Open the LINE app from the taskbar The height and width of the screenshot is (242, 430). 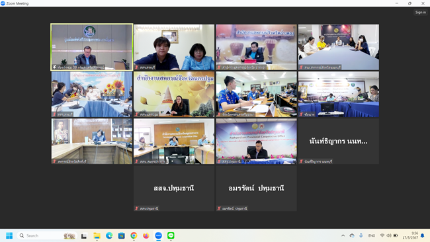171,235
